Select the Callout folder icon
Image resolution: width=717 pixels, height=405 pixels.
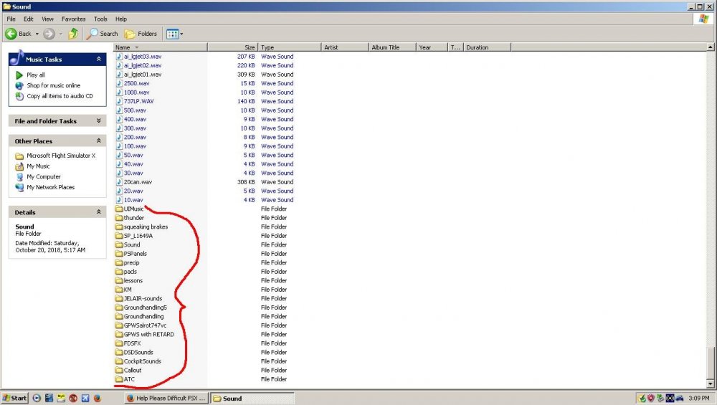click(119, 371)
